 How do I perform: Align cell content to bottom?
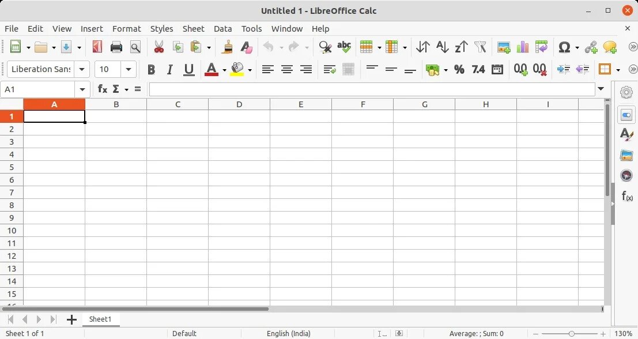click(x=410, y=71)
